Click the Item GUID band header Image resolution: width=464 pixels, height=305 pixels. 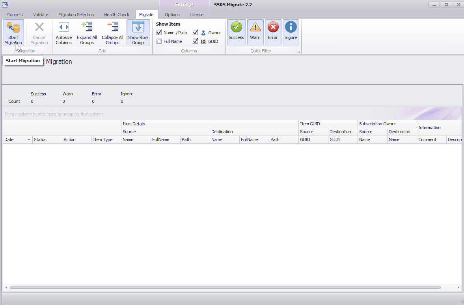[x=328, y=124]
